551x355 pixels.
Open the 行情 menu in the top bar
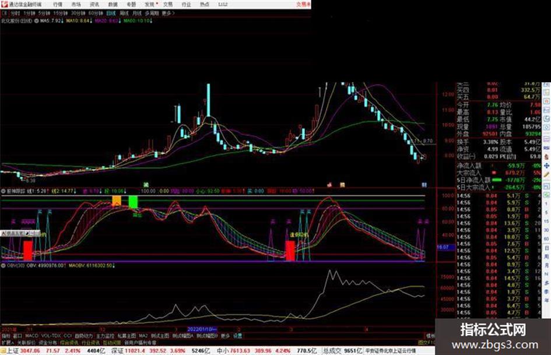pyautogui.click(x=58, y=5)
